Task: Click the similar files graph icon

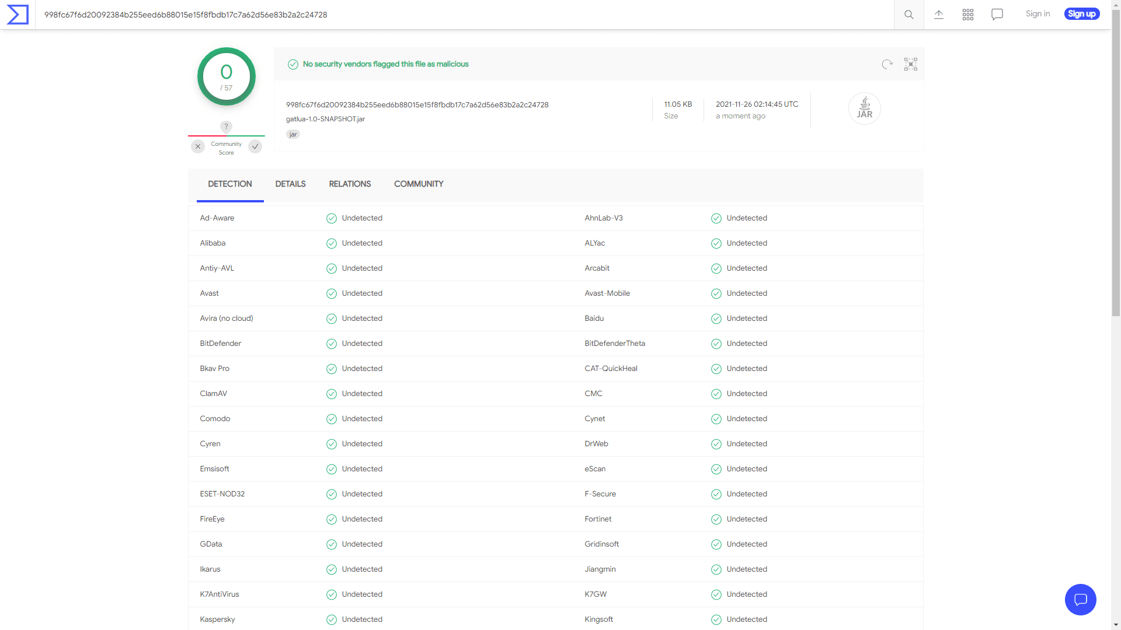Action: tap(911, 64)
